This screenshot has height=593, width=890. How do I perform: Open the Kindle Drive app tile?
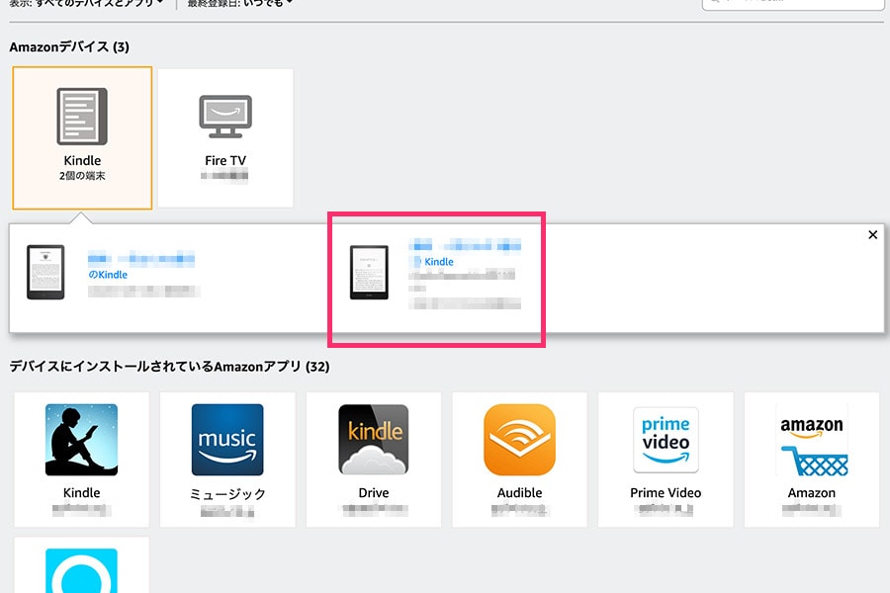pos(374,460)
